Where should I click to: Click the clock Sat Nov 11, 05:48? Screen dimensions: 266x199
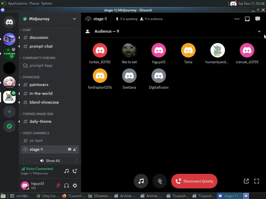251,4
